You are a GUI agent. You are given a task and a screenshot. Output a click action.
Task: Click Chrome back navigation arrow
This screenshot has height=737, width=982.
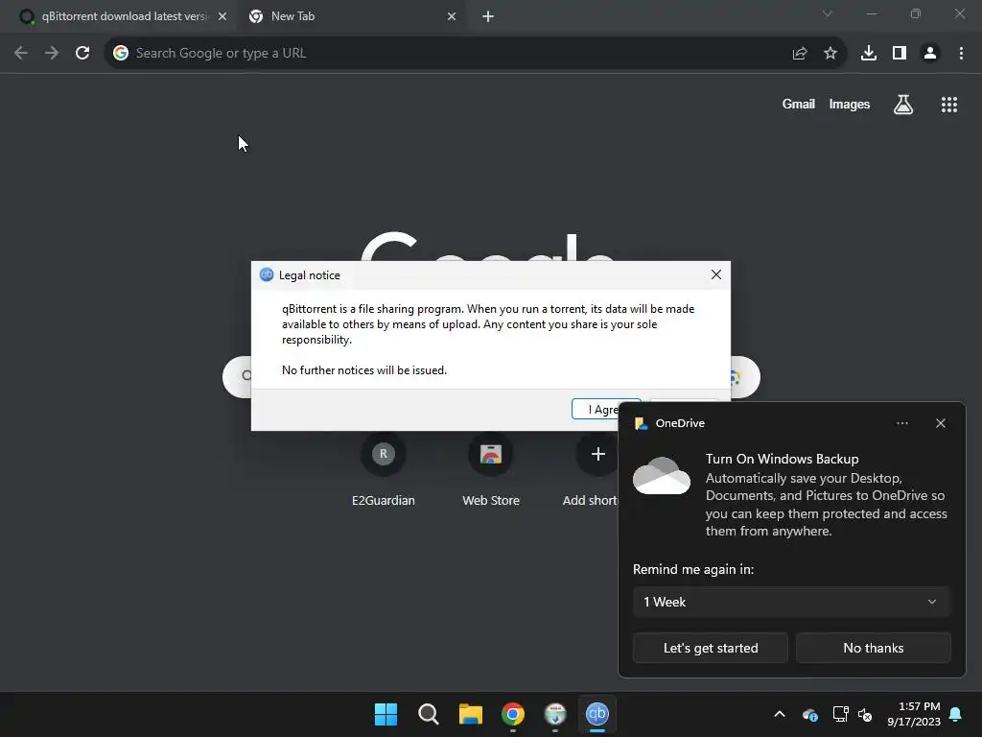pos(21,54)
